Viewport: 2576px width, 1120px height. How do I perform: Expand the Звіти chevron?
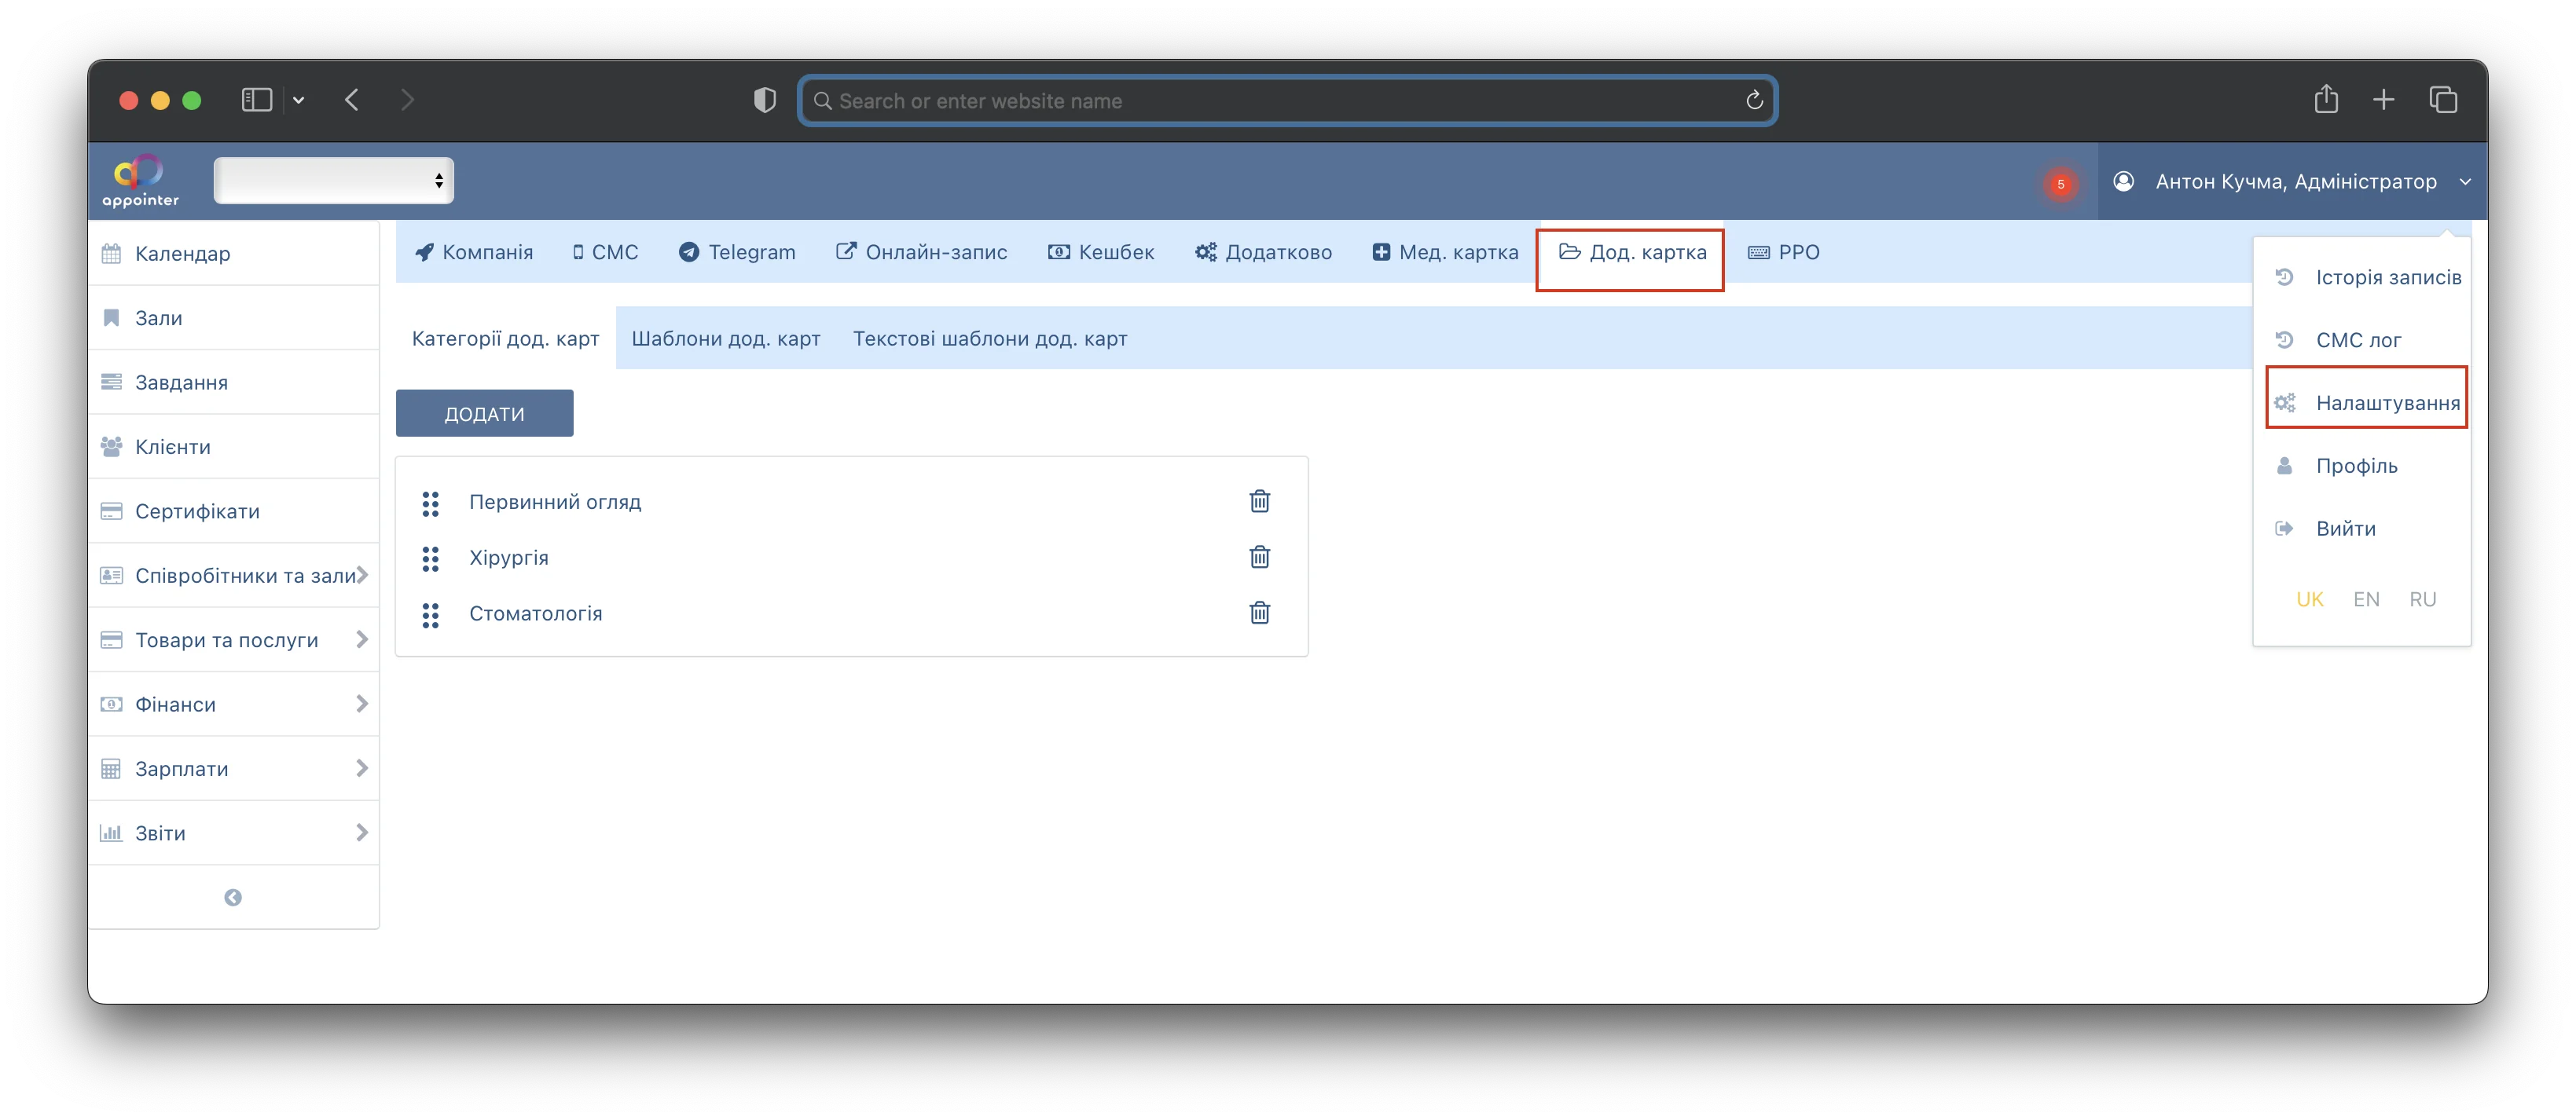tap(362, 833)
